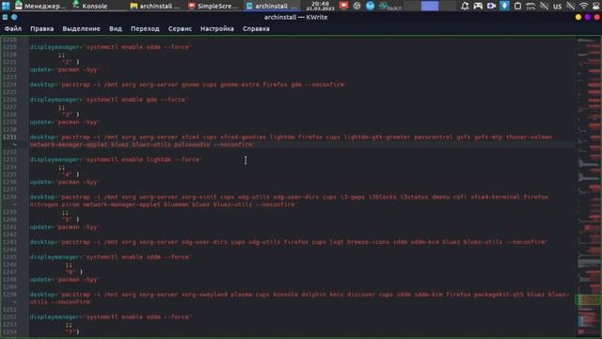This screenshot has height=339, width=602.
Task: Open notifications via the bell icon
Action: [465, 6]
